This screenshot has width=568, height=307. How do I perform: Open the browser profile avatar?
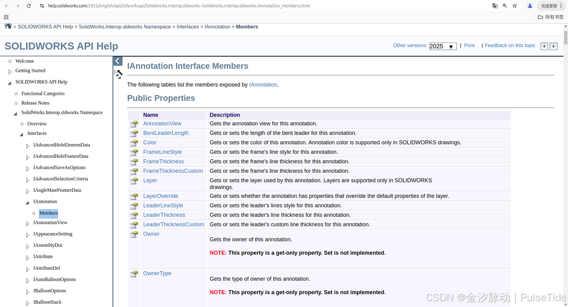[x=530, y=6]
